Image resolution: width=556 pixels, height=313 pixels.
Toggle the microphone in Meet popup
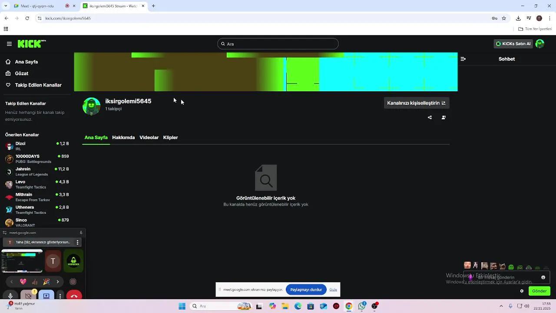(10, 296)
